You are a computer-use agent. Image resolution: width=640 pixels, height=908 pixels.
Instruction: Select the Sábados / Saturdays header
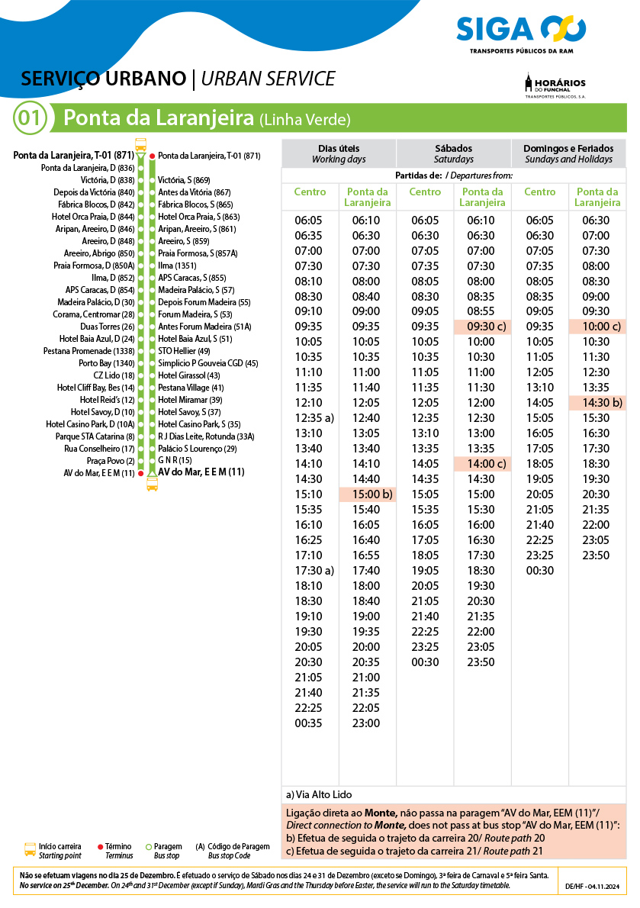[454, 153]
